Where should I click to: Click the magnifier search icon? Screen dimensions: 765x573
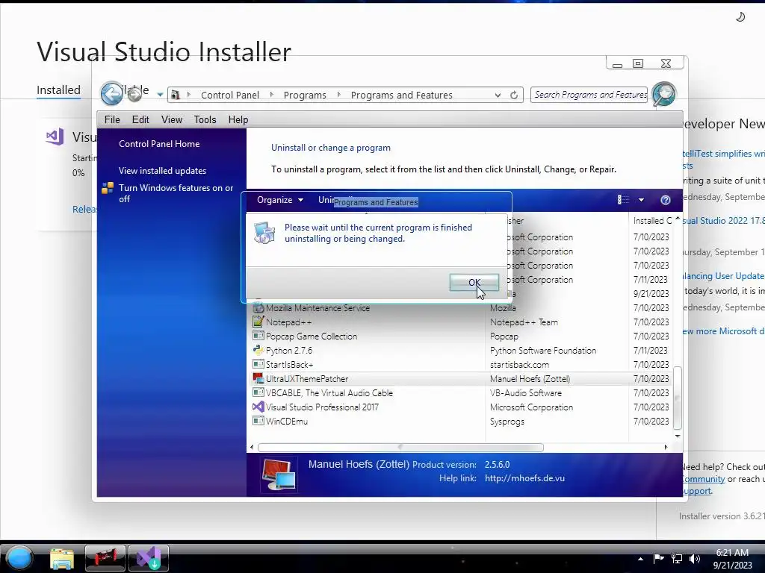click(663, 94)
